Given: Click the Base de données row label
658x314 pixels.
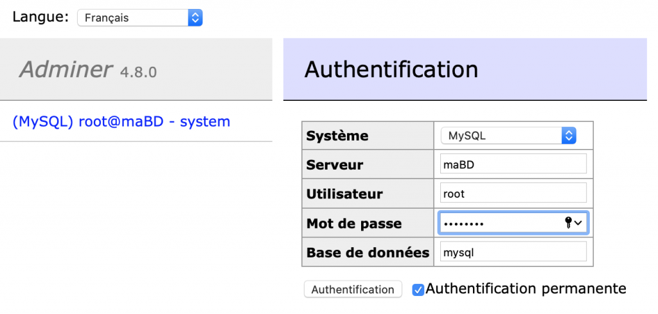Looking at the screenshot, I should point(368,252).
